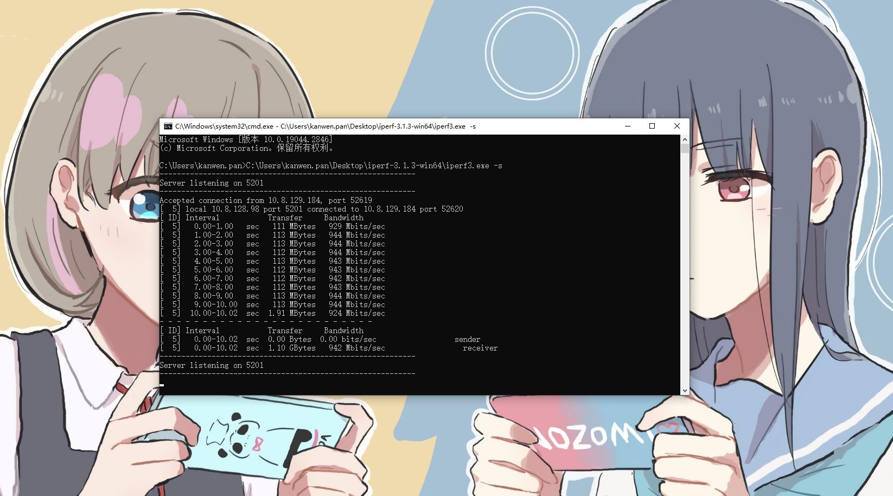Click the 3.00-4.00 interval value
The height and width of the screenshot is (496, 893).
214,252
